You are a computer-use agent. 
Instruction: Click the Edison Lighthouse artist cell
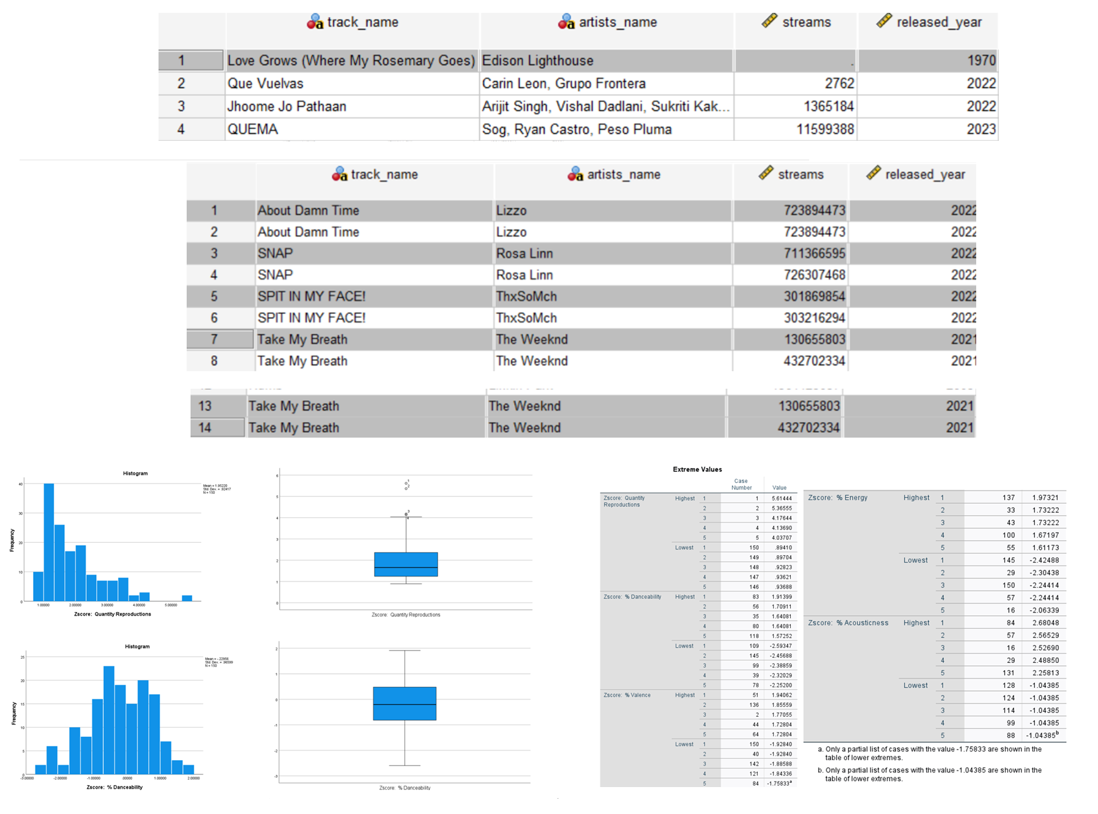(x=607, y=61)
